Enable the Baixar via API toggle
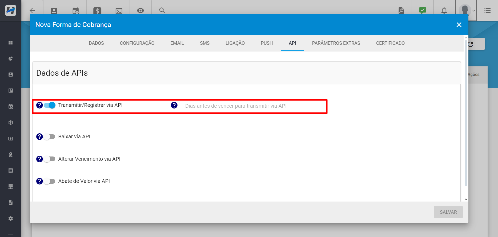The image size is (498, 237). pyautogui.click(x=50, y=137)
